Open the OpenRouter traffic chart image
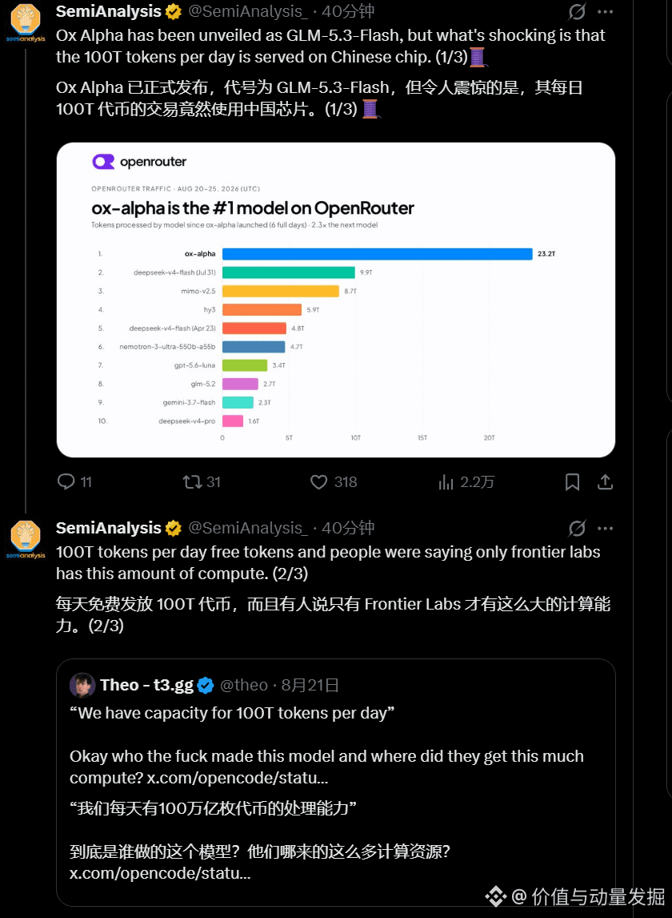Image resolution: width=672 pixels, height=918 pixels. (336, 300)
